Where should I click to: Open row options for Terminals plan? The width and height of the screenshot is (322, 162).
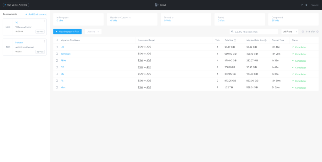(316, 53)
